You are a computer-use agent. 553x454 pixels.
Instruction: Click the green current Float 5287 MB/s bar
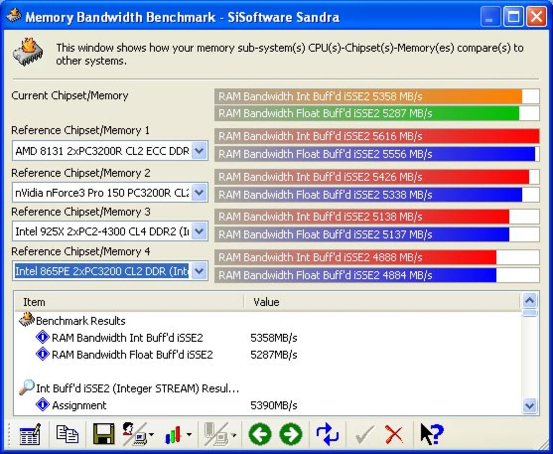coord(377,113)
